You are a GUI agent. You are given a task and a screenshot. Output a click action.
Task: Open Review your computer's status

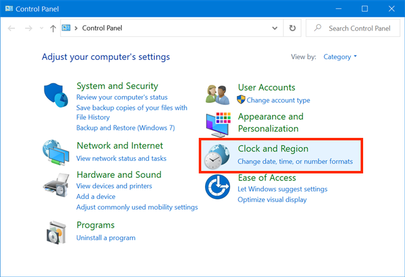coord(122,97)
